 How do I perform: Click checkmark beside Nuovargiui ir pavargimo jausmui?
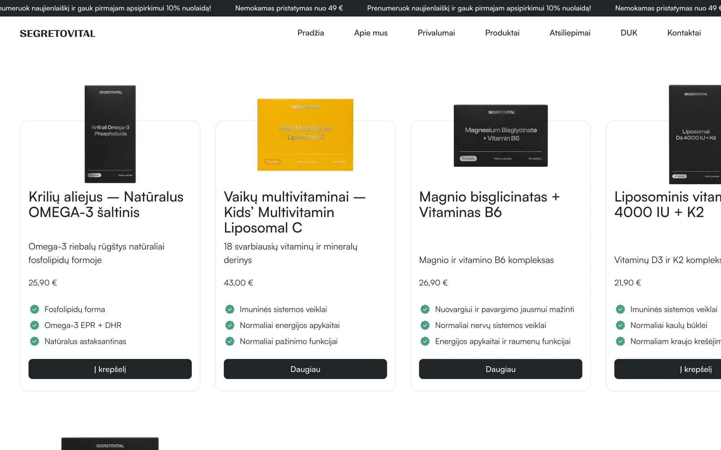(x=425, y=309)
